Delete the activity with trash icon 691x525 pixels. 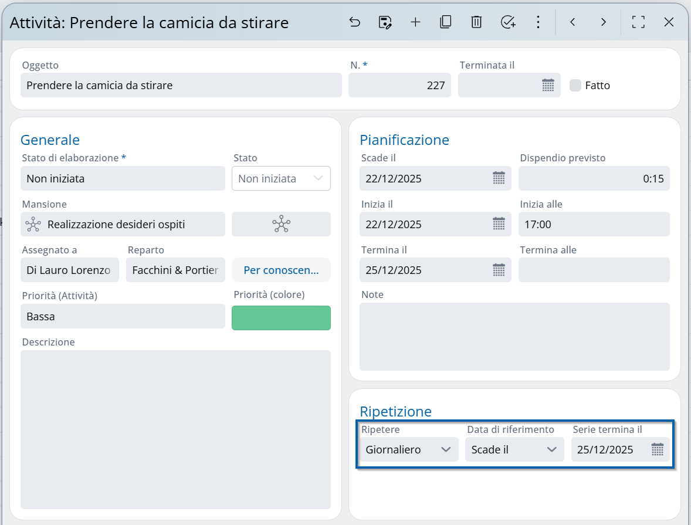476,22
